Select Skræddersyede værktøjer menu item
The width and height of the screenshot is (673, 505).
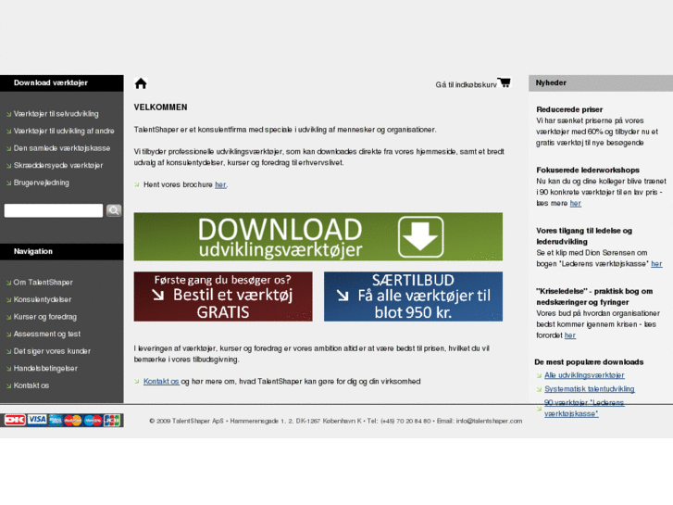tap(58, 166)
